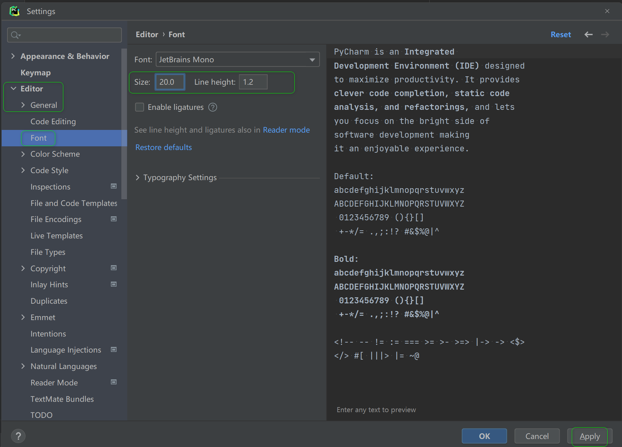The width and height of the screenshot is (622, 447).
Task: Enable ligatures checkbox
Action: point(139,107)
